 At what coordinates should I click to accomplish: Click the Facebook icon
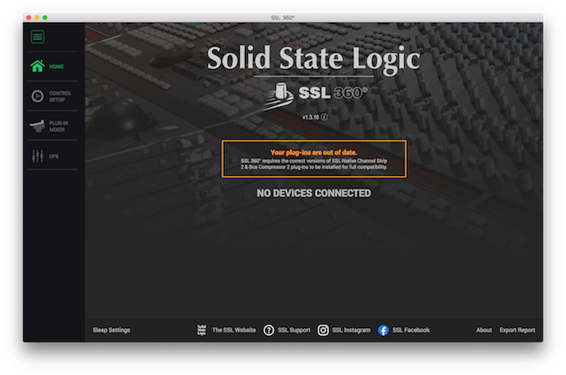click(383, 330)
